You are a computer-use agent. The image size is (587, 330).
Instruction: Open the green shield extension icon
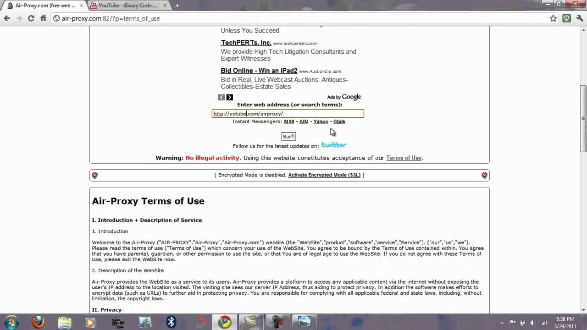pos(567,18)
